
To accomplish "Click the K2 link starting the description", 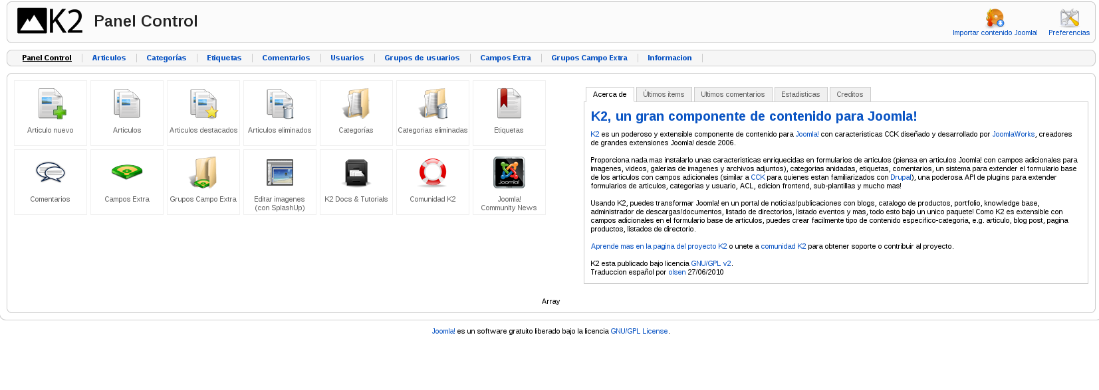I will pyautogui.click(x=595, y=135).
